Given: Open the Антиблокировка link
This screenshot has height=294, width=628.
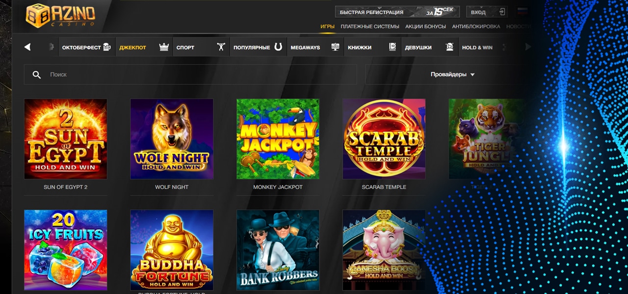Looking at the screenshot, I should (x=475, y=26).
